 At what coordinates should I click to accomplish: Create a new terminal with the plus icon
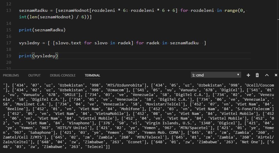click(248, 75)
